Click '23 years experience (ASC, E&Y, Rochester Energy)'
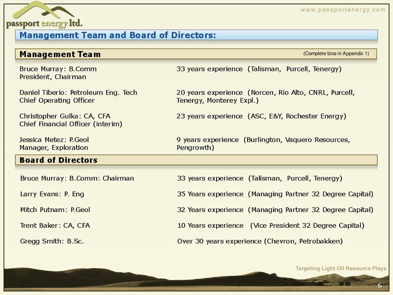The image size is (393, 295). click(261, 116)
